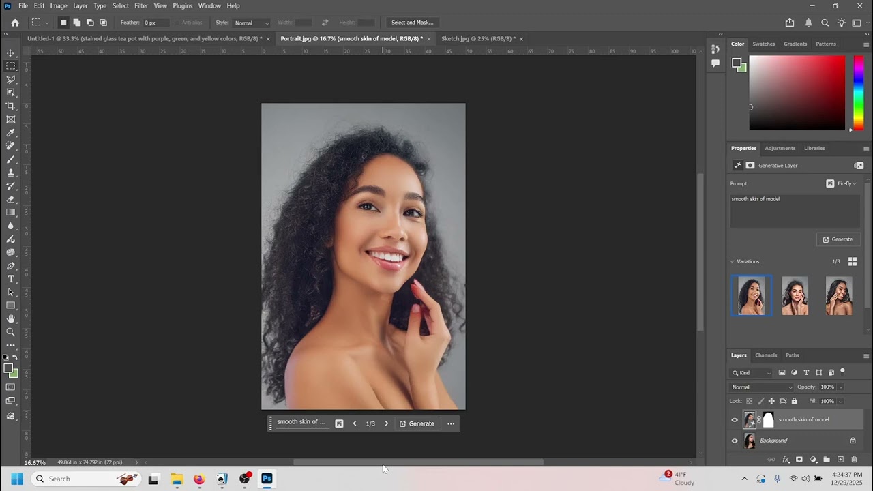Show next variation arrow
Image resolution: width=873 pixels, height=491 pixels.
coord(386,423)
